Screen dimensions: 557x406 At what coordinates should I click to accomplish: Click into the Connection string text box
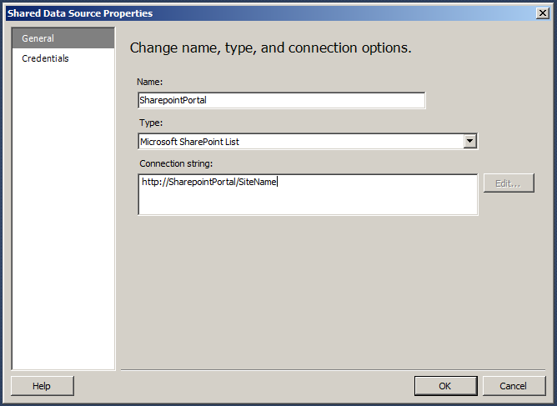pyautogui.click(x=308, y=194)
